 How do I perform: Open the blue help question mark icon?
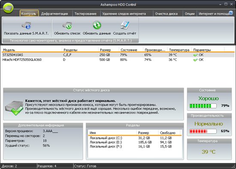pyautogui.click(x=231, y=13)
